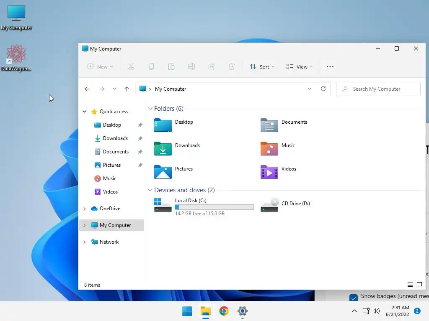Collapse the Quick access tree node

pyautogui.click(x=85, y=111)
